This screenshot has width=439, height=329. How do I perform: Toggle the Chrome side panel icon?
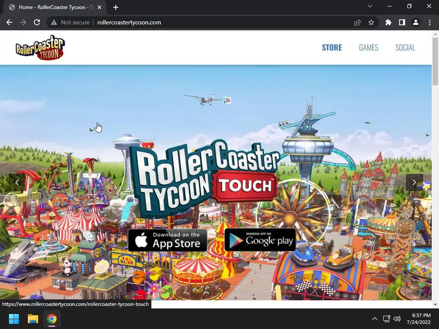point(402,22)
